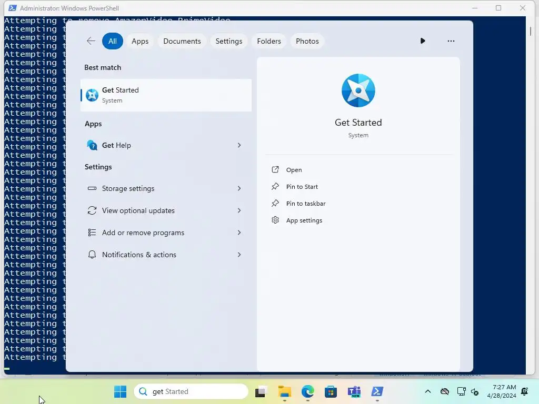Open App settings for Get Started

(x=304, y=220)
